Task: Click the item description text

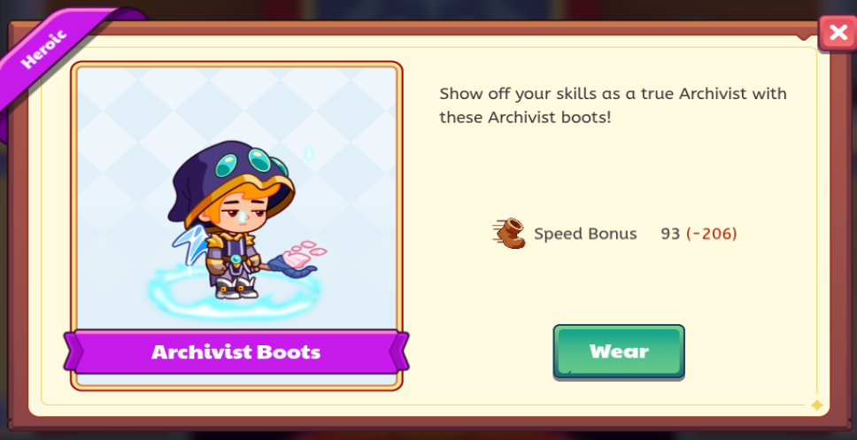Action: [613, 105]
